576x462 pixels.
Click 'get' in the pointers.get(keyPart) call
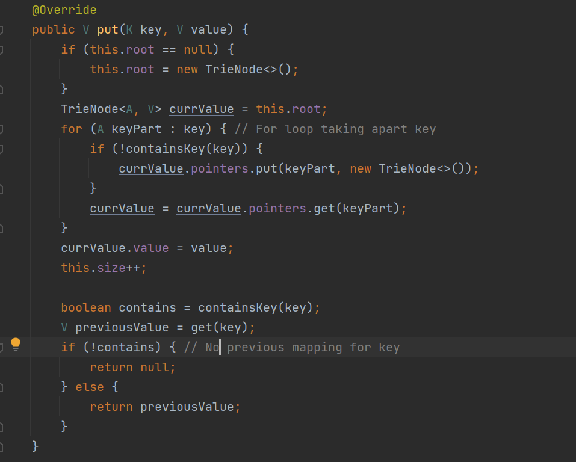pos(324,208)
